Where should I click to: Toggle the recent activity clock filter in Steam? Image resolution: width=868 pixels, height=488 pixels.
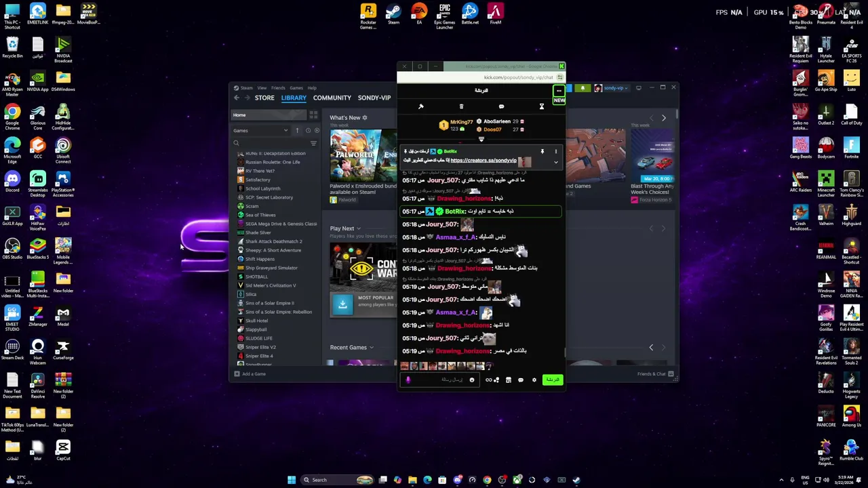[x=308, y=130]
